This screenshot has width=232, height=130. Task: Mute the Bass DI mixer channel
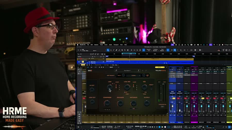click(178, 98)
